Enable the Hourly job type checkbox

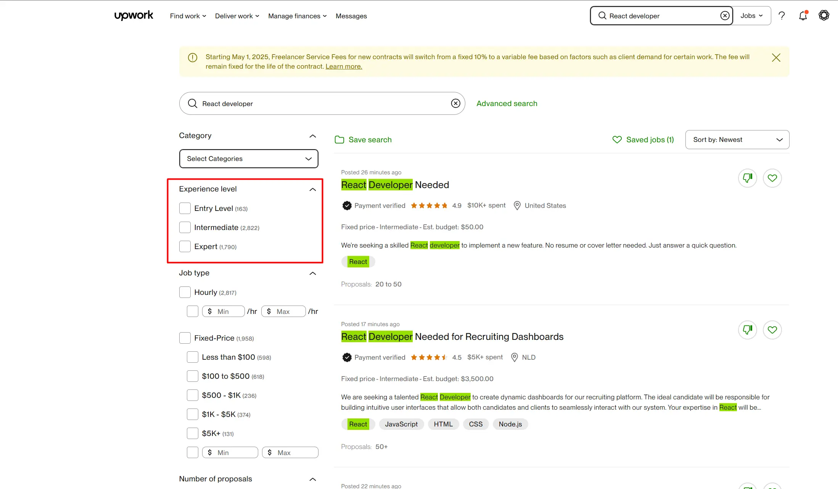click(185, 292)
